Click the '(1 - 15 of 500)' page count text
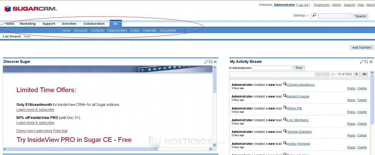 pyautogui.click(x=341, y=74)
